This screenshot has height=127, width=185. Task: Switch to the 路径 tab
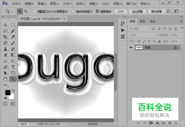tap(152, 21)
